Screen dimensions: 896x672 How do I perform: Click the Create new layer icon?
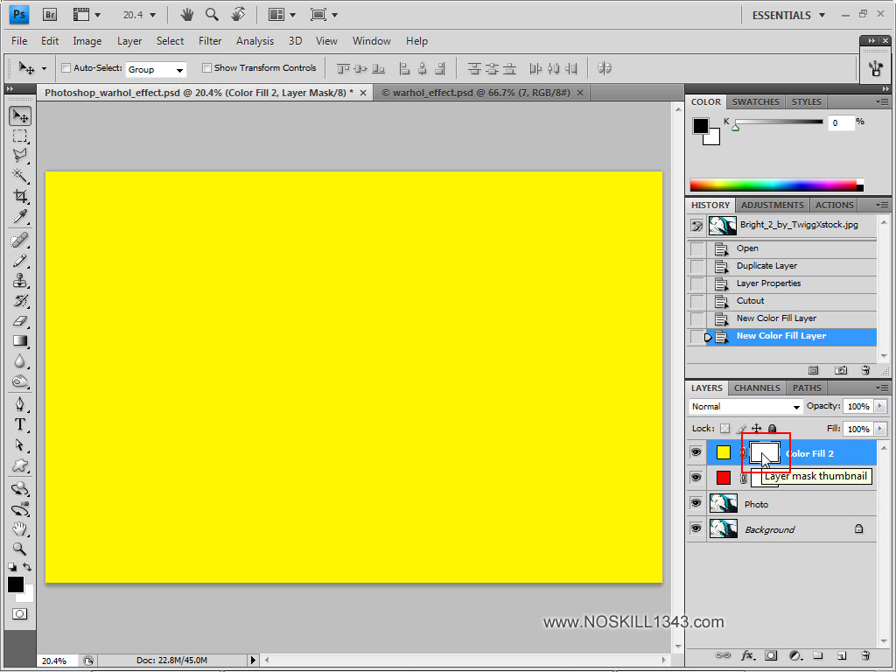click(842, 655)
